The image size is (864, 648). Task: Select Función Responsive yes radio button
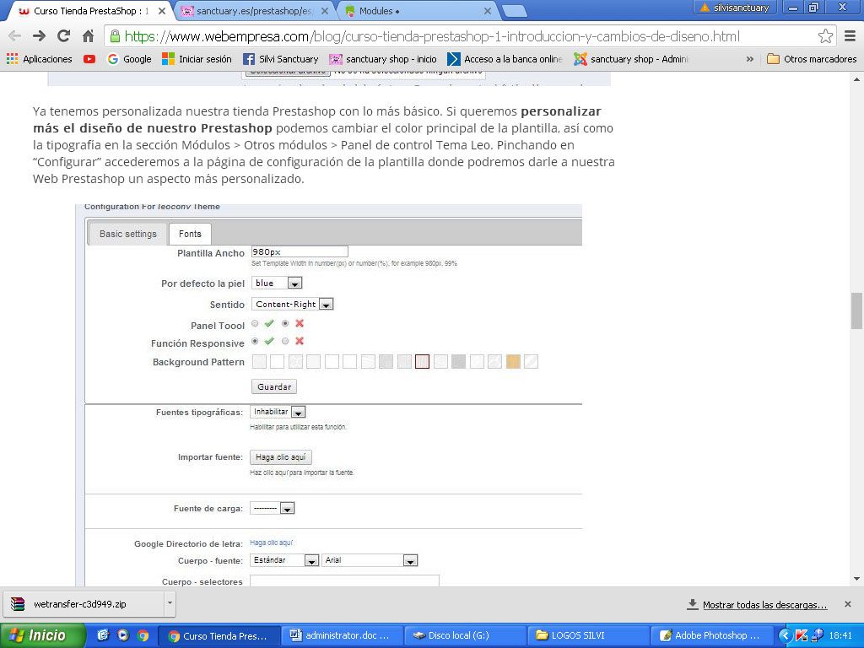255,341
